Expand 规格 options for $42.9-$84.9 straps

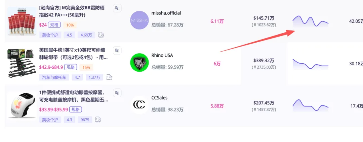[71, 67]
